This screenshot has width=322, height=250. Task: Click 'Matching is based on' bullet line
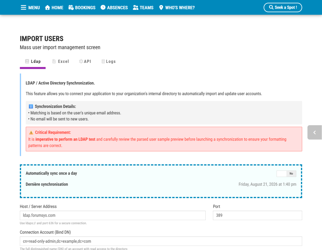point(75,113)
